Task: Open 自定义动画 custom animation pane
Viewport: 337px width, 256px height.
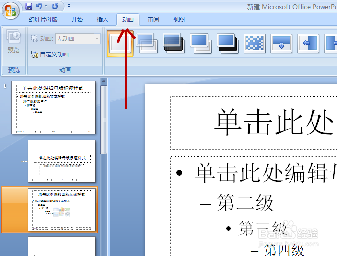Action: [50, 54]
